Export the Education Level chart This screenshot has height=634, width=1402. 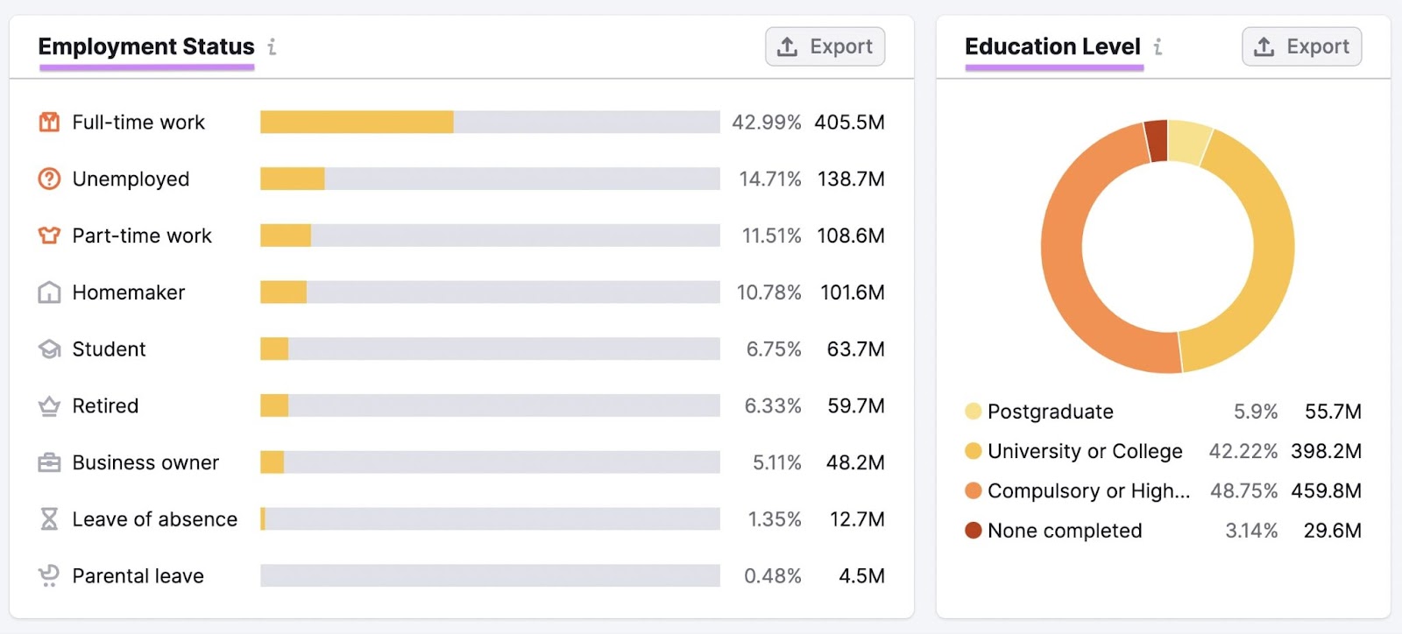point(1301,46)
